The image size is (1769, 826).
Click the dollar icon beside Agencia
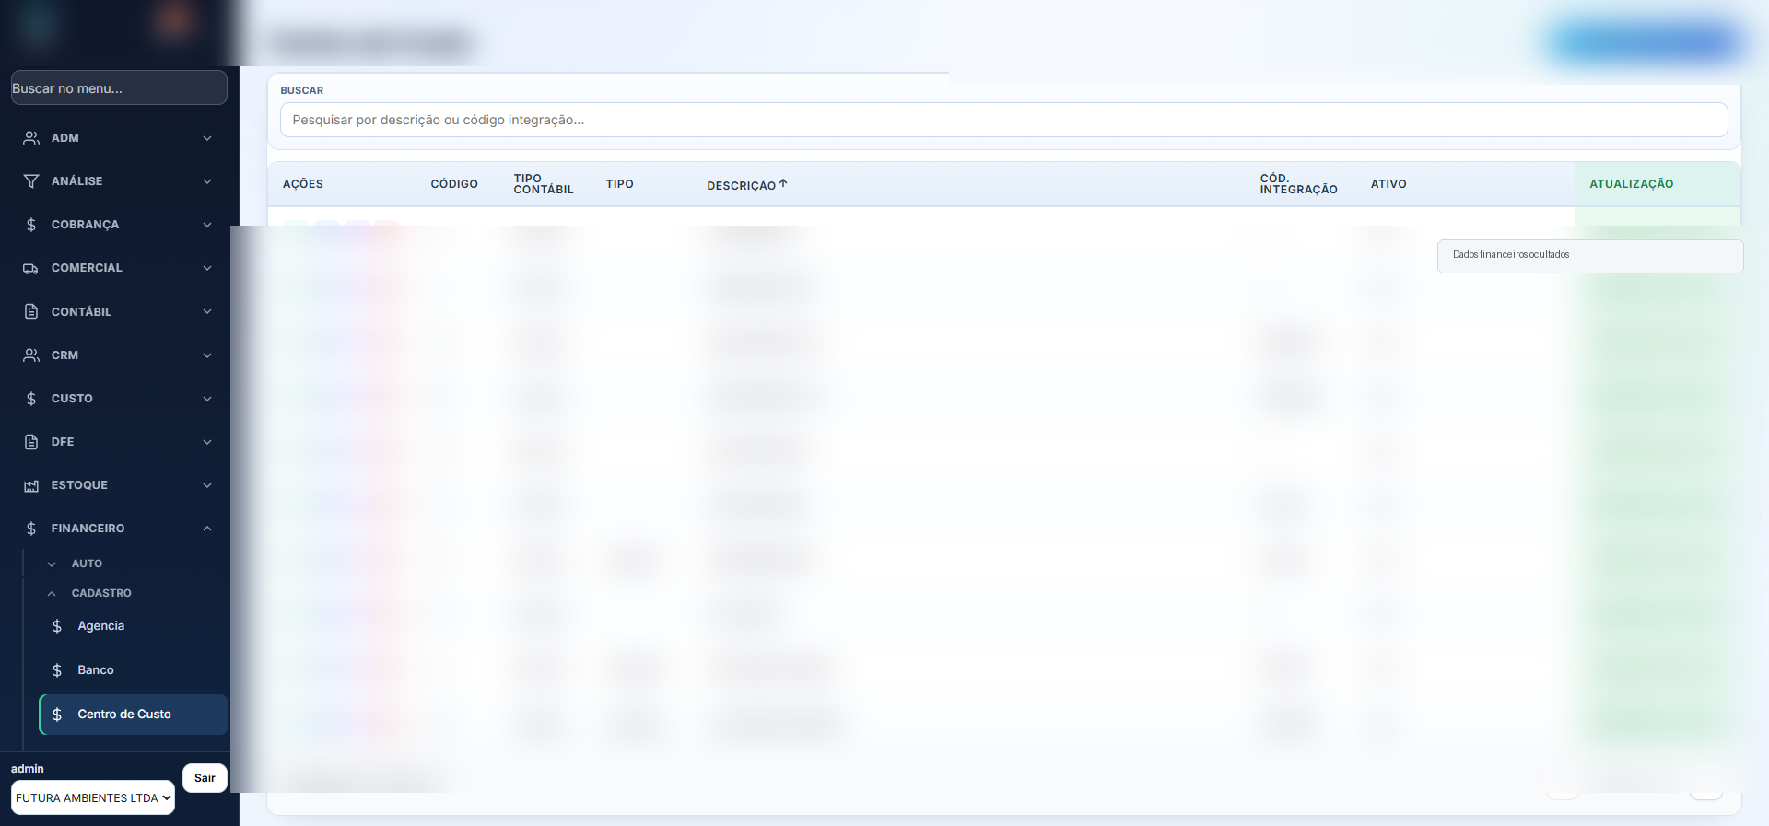tap(57, 626)
